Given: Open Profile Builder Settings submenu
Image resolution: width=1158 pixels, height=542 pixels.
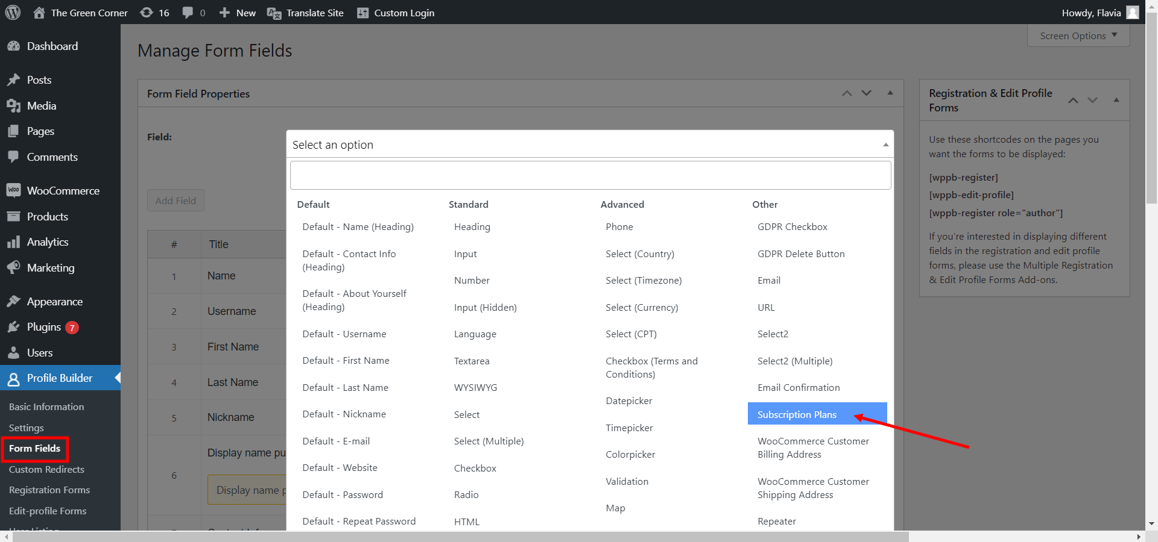Looking at the screenshot, I should click(x=27, y=428).
